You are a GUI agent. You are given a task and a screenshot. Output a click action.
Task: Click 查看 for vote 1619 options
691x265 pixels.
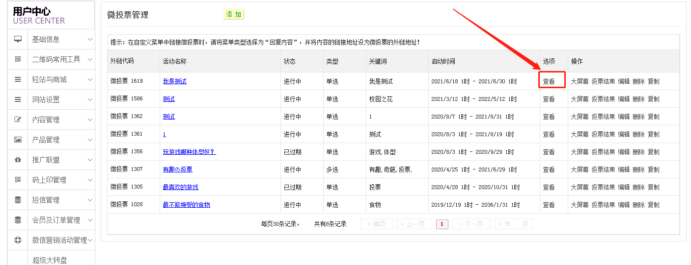pyautogui.click(x=549, y=81)
